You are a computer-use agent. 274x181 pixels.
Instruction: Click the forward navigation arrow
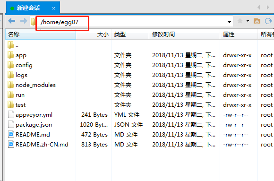(x=24, y=21)
